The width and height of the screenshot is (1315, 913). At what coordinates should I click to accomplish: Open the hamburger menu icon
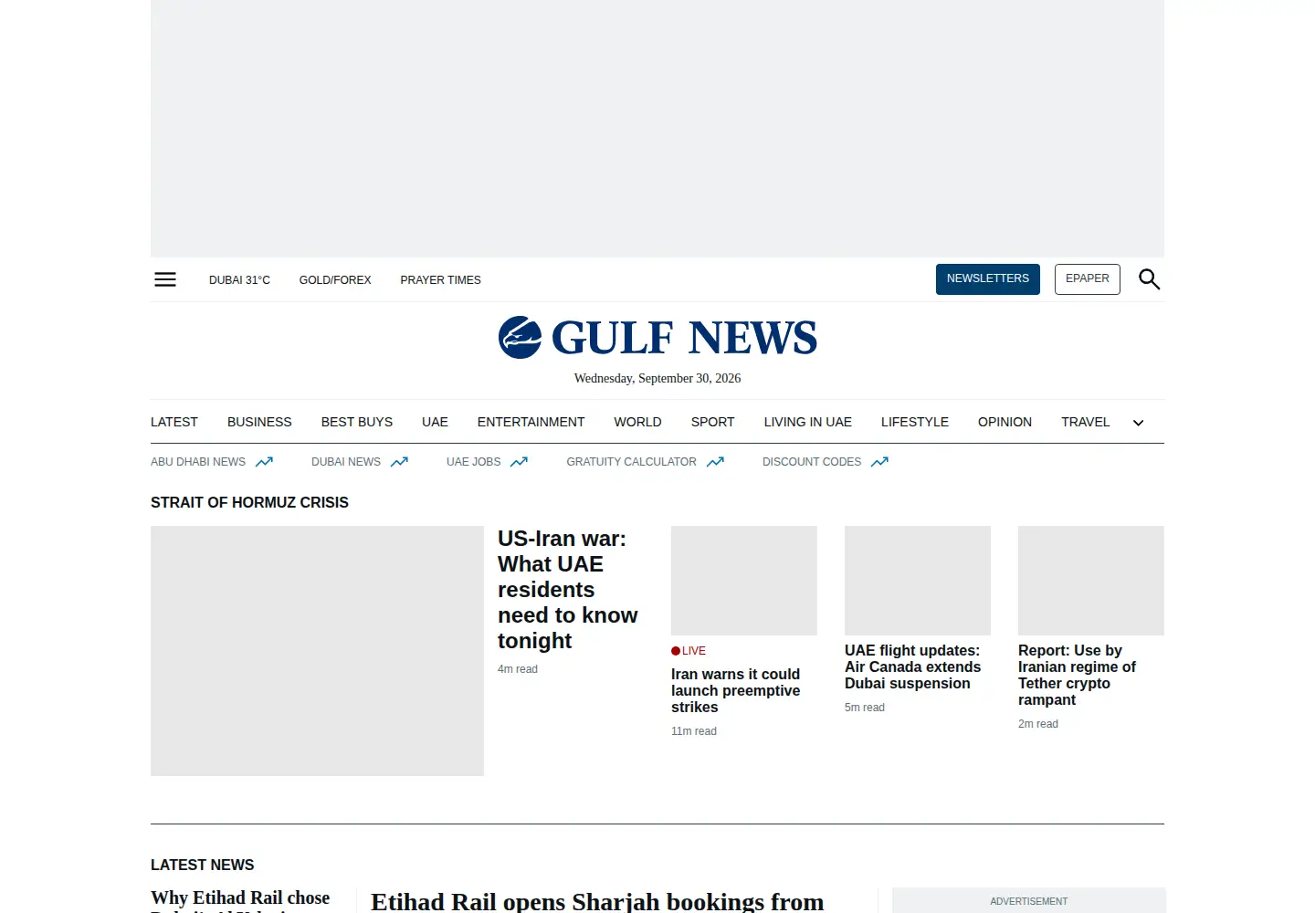click(165, 279)
